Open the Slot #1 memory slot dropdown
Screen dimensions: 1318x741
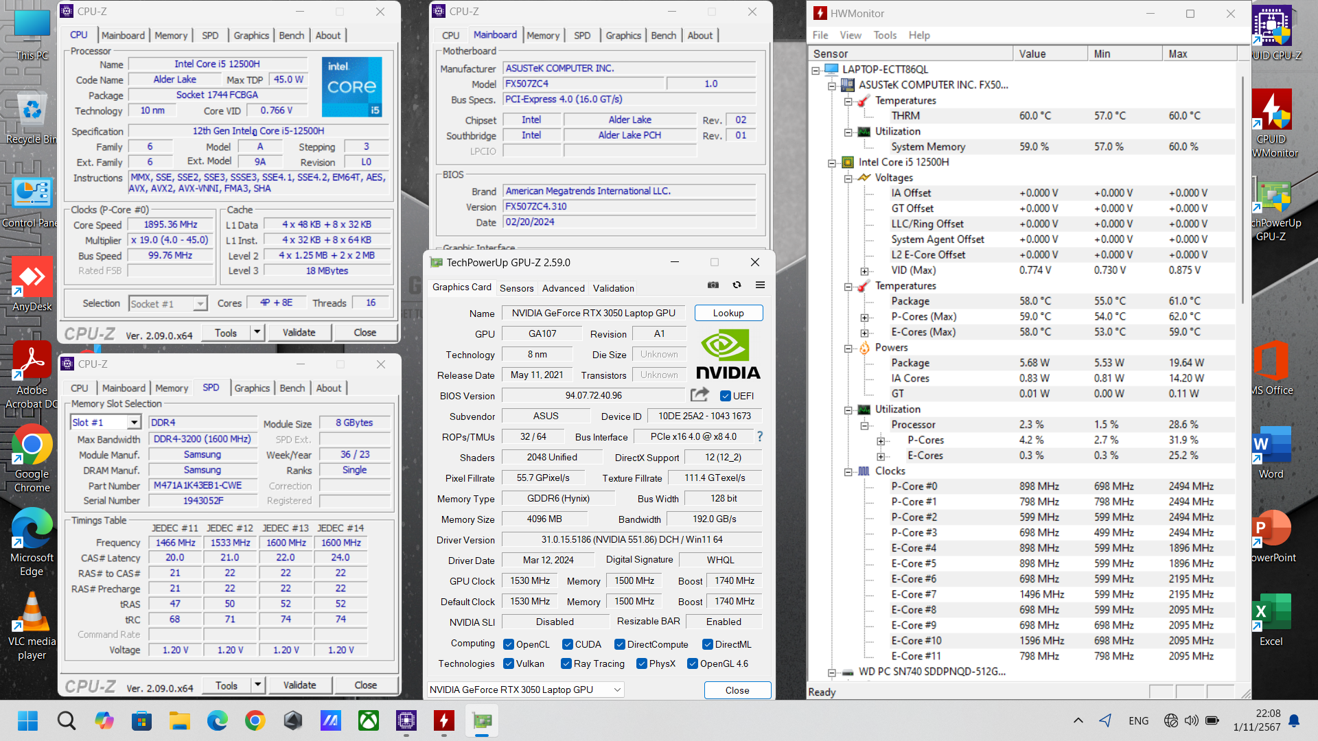coord(134,423)
